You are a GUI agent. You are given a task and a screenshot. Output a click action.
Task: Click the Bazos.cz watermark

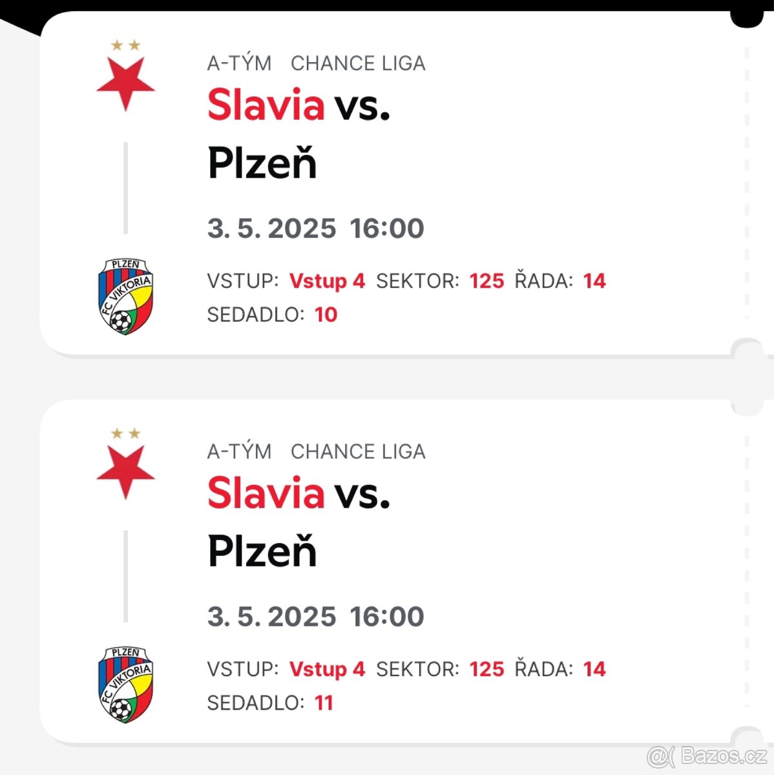[707, 755]
